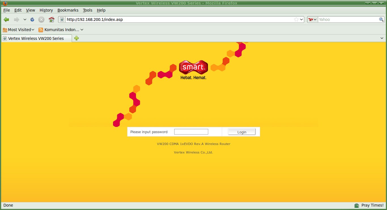Open the Most Visited bookmarks folder

click(19, 30)
